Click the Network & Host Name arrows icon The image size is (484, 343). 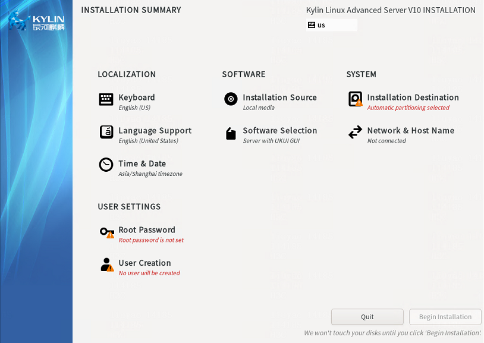point(355,132)
